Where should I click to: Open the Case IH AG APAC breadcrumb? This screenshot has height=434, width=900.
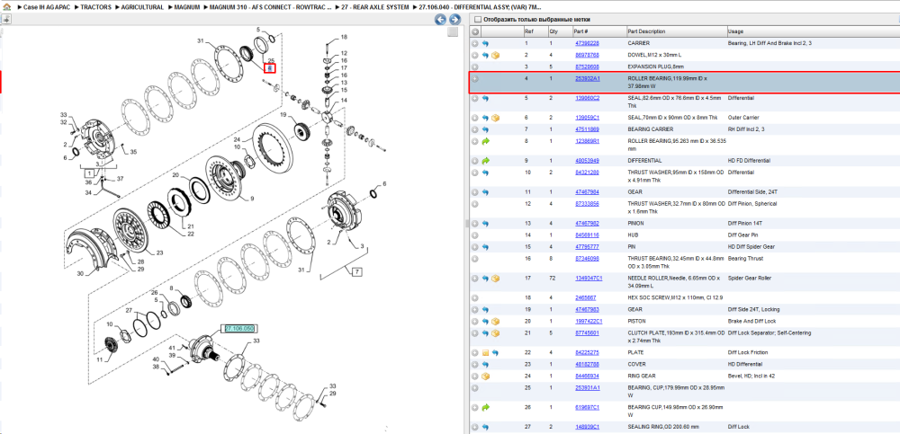(47, 7)
